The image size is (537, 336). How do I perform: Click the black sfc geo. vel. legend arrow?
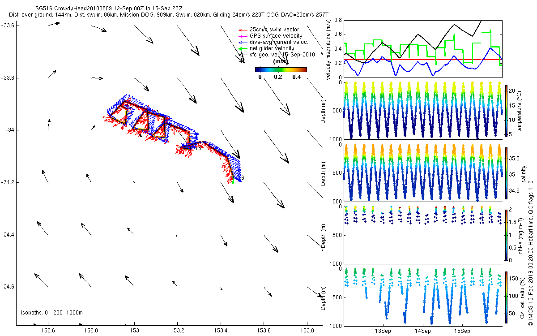pyautogui.click(x=243, y=55)
